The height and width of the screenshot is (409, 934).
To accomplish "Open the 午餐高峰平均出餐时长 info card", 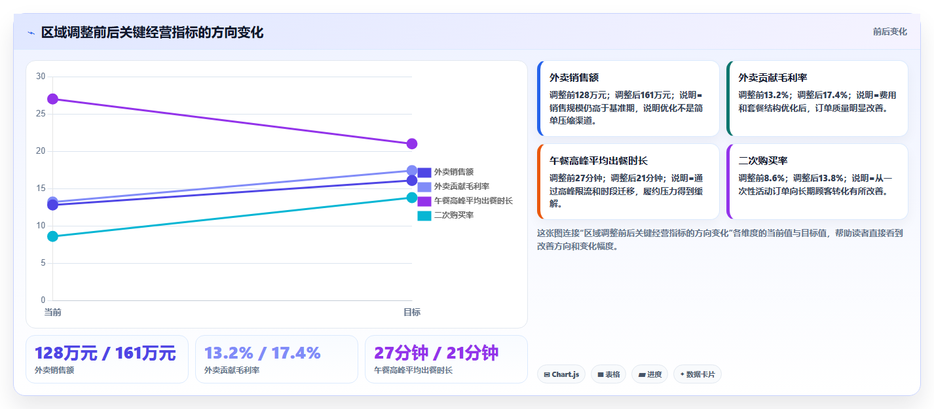I will (628, 182).
